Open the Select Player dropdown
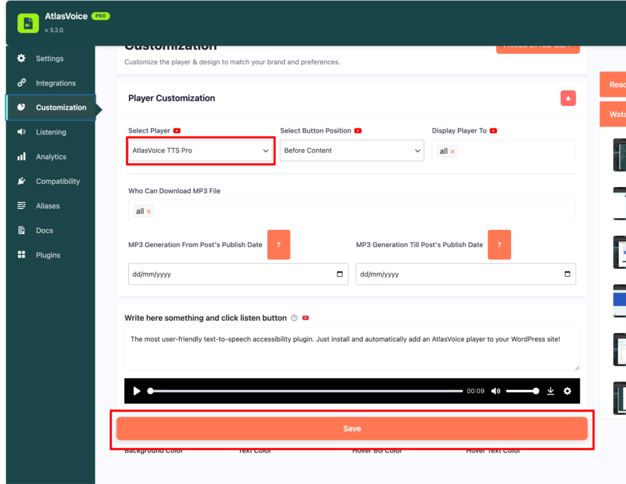 click(x=201, y=150)
